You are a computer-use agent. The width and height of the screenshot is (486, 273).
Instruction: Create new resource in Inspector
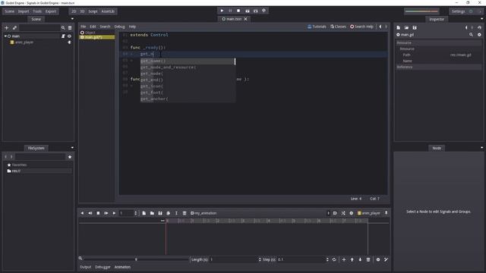[x=398, y=27]
